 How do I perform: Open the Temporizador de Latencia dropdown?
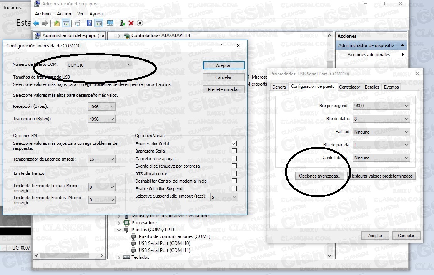click(102, 159)
